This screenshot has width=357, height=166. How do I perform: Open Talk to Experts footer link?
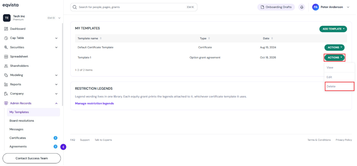point(103,140)
